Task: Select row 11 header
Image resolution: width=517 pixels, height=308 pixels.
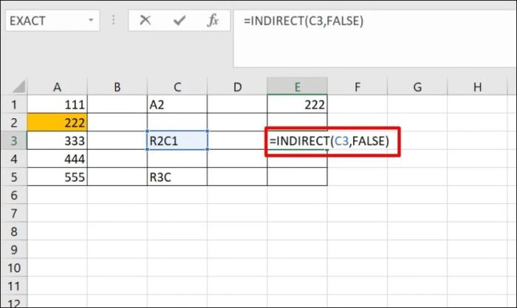Action: point(14,286)
